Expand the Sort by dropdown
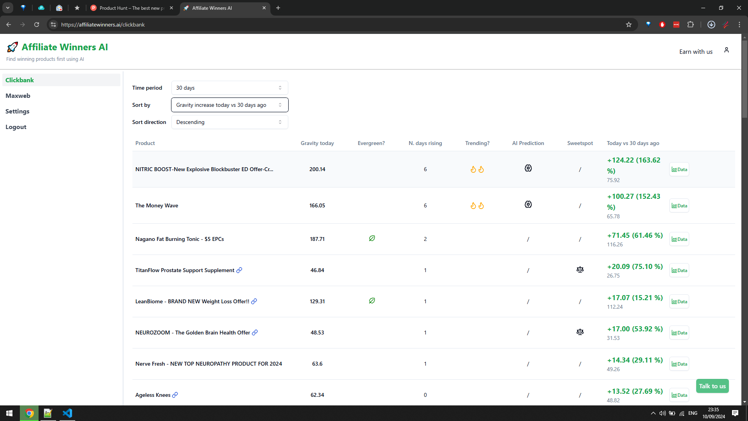This screenshot has height=421, width=748. (229, 105)
